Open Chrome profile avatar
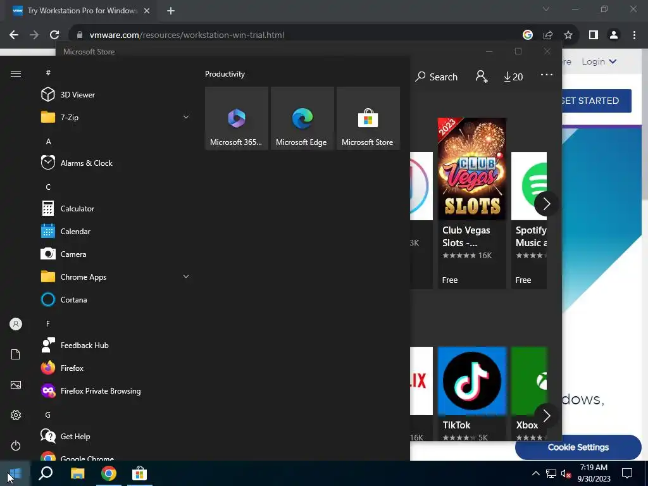 click(x=614, y=35)
